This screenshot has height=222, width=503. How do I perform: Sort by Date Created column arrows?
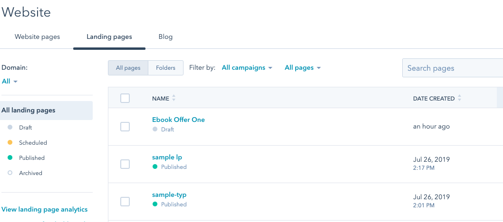[x=459, y=98]
